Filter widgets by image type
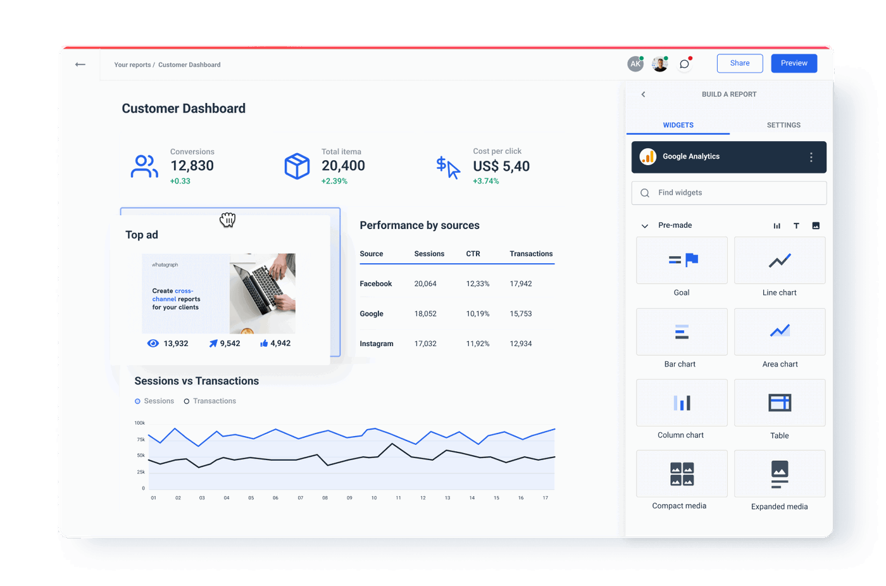The height and width of the screenshot is (586, 886). click(x=815, y=225)
